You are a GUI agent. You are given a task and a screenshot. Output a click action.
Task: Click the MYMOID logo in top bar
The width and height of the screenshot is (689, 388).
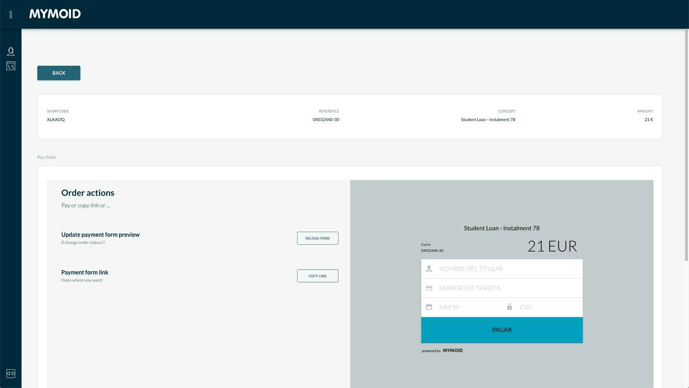pyautogui.click(x=55, y=14)
